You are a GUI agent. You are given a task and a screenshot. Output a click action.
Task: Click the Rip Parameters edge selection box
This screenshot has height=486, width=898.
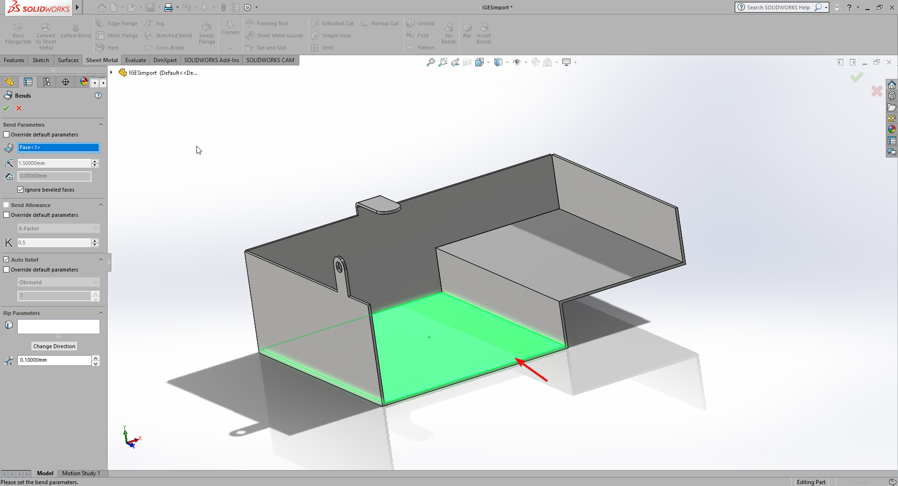click(58, 327)
